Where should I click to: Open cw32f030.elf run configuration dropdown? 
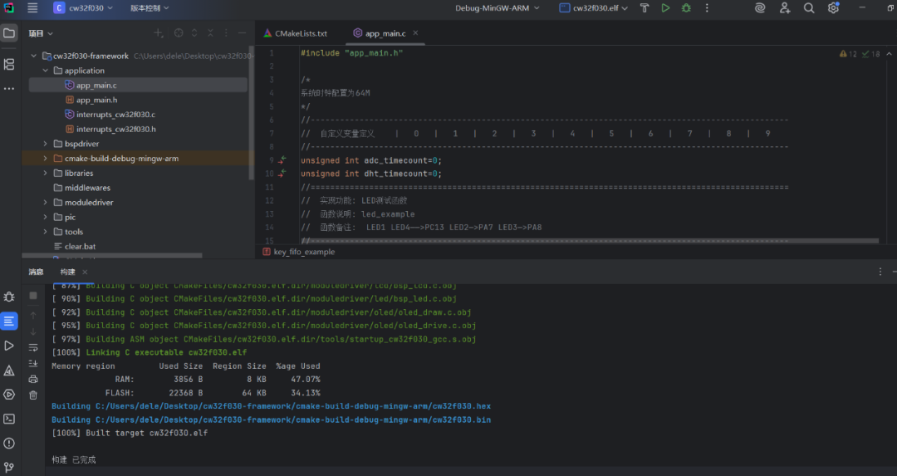[594, 8]
